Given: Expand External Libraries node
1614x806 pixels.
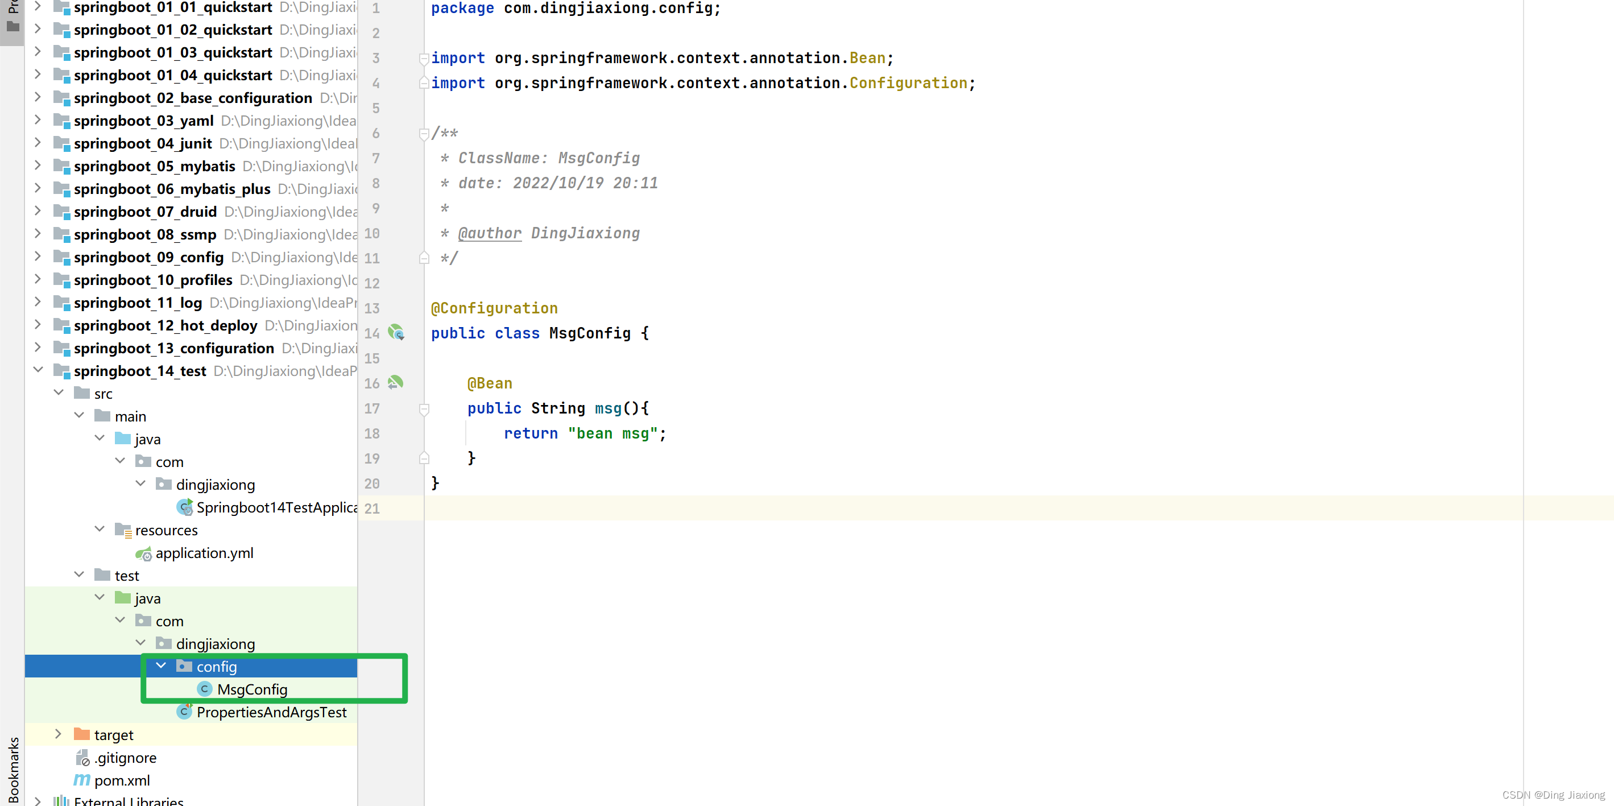Looking at the screenshot, I should (38, 800).
